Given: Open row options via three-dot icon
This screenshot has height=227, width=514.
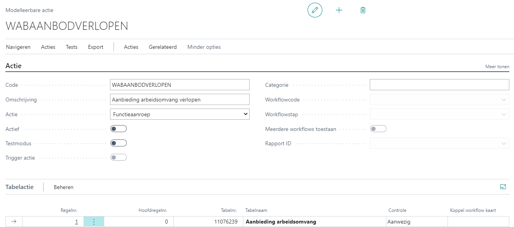Looking at the screenshot, I should 94,222.
